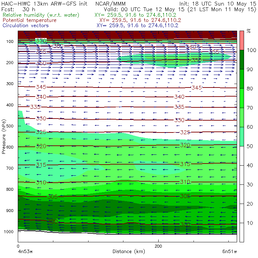This screenshot has width=258, height=258.
Task: Click the '300' pressure tick label
Action: (x=10, y=84)
